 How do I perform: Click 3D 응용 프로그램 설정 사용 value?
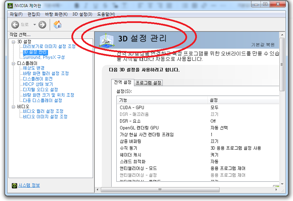[235, 148]
